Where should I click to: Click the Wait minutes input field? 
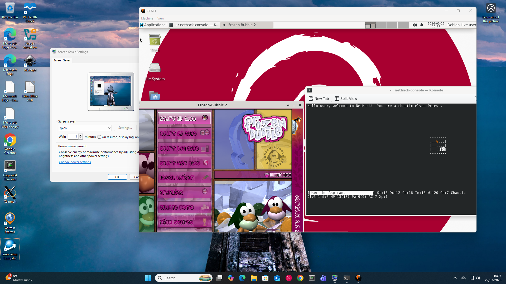pyautogui.click(x=73, y=136)
